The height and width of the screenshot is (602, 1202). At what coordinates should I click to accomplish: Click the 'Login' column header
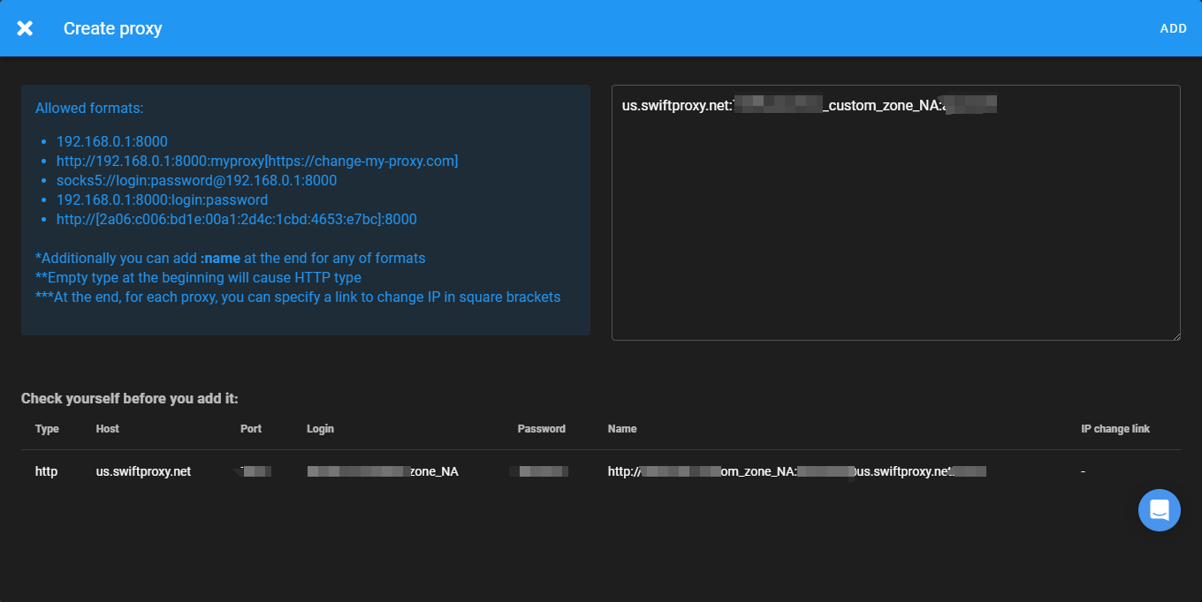[320, 429]
